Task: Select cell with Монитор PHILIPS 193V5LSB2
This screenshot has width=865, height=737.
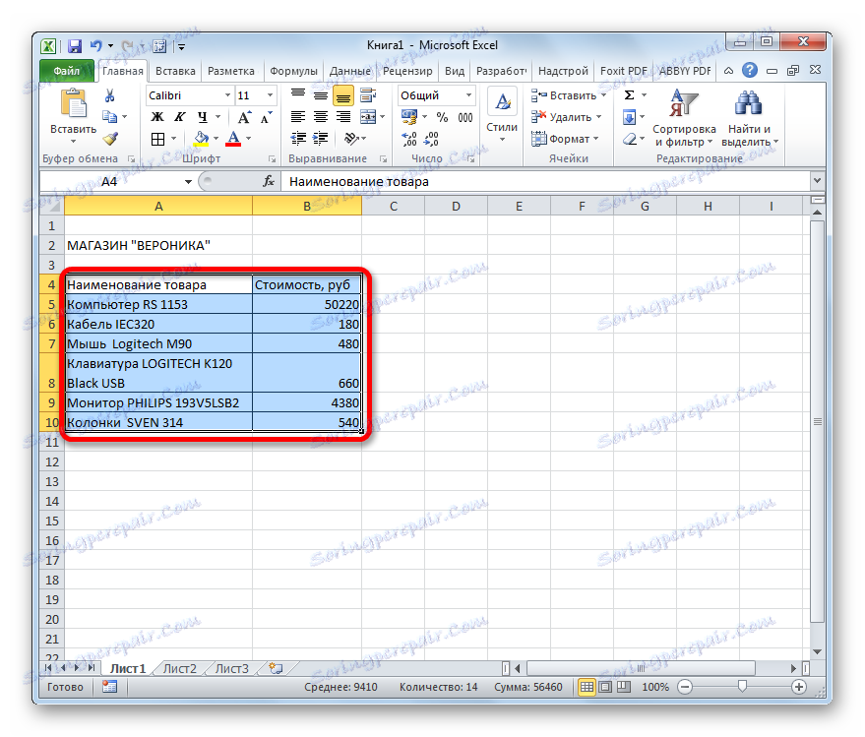Action: coord(158,402)
